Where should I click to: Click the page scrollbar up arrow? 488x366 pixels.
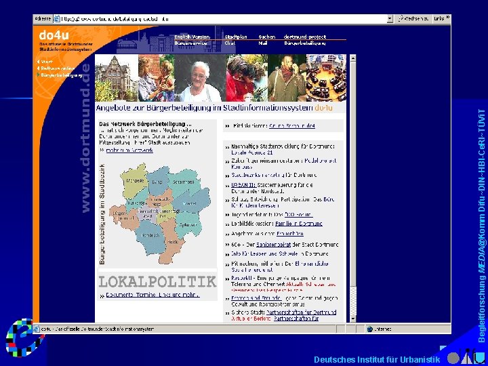352,58
